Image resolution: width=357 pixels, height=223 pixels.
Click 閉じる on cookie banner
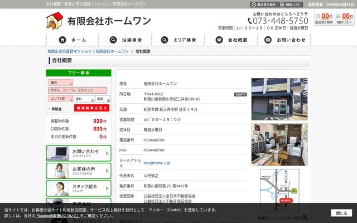point(341,213)
